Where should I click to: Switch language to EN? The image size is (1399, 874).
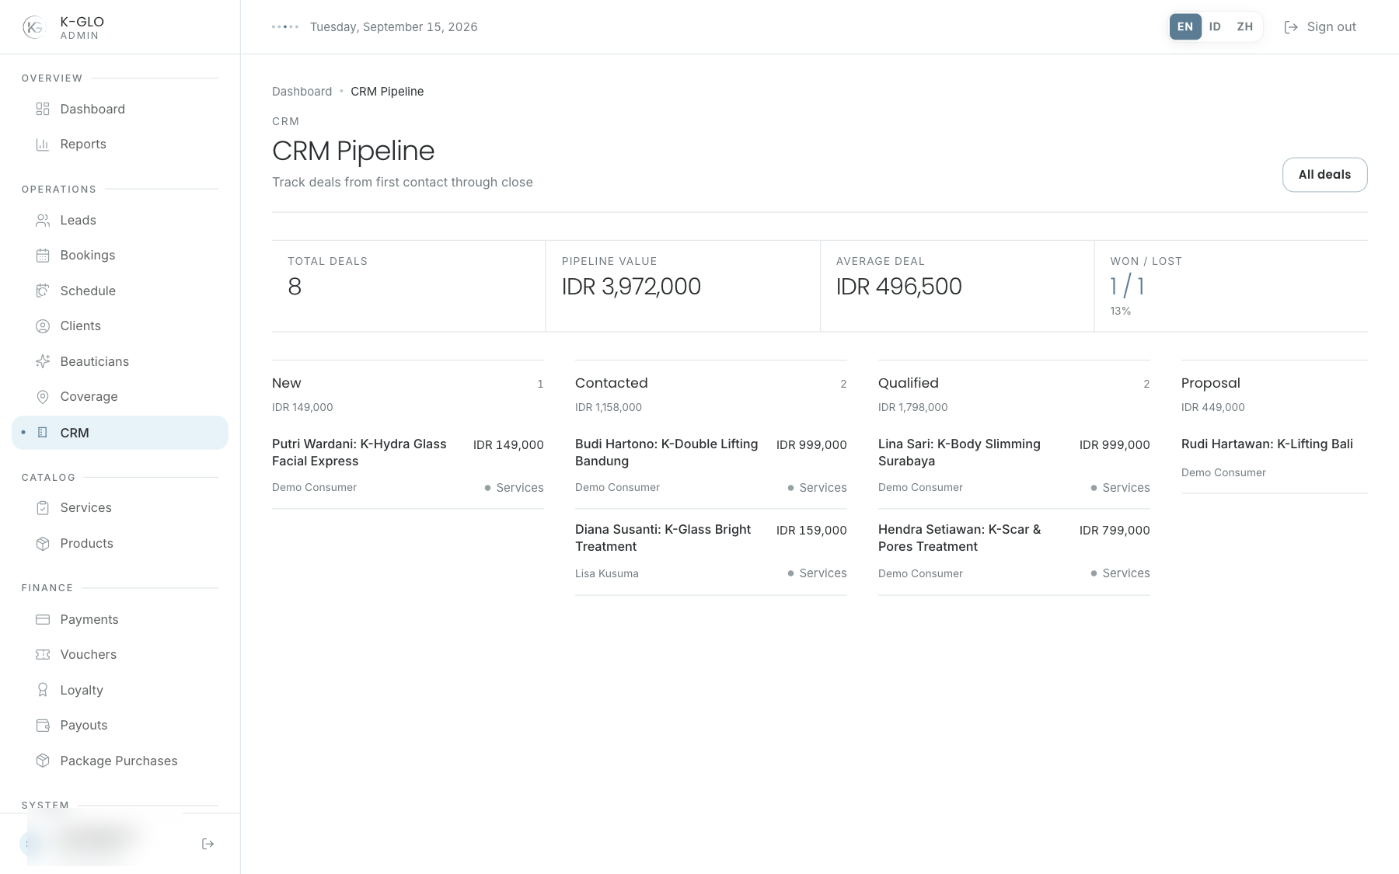[x=1185, y=26]
